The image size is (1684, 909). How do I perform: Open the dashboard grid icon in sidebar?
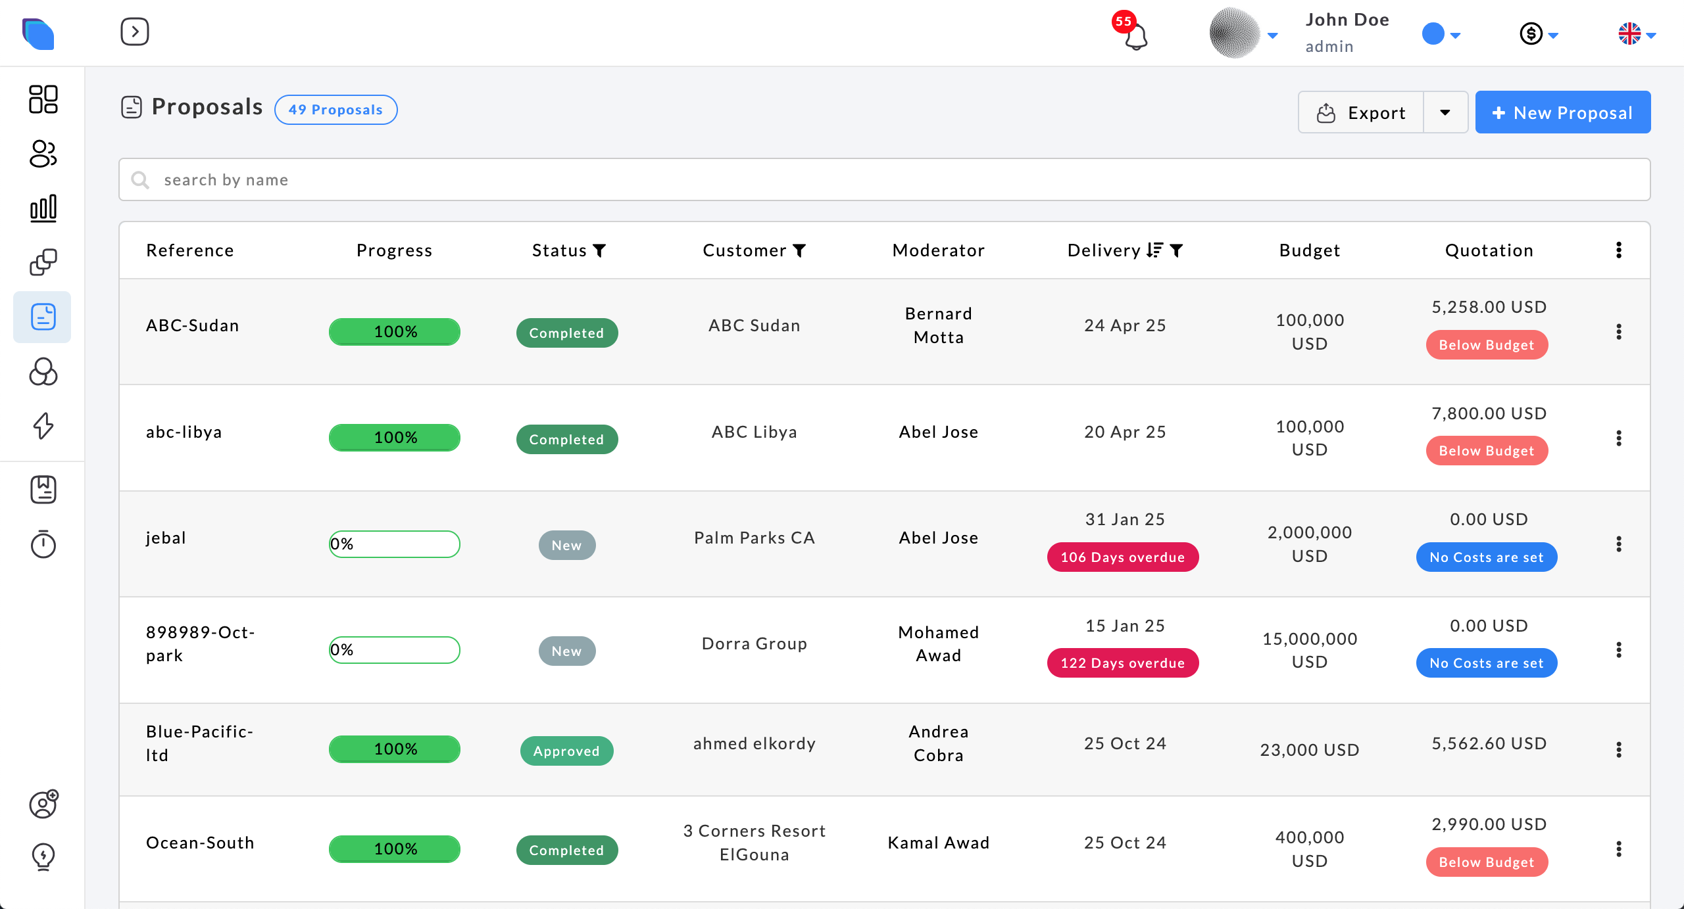pos(43,99)
